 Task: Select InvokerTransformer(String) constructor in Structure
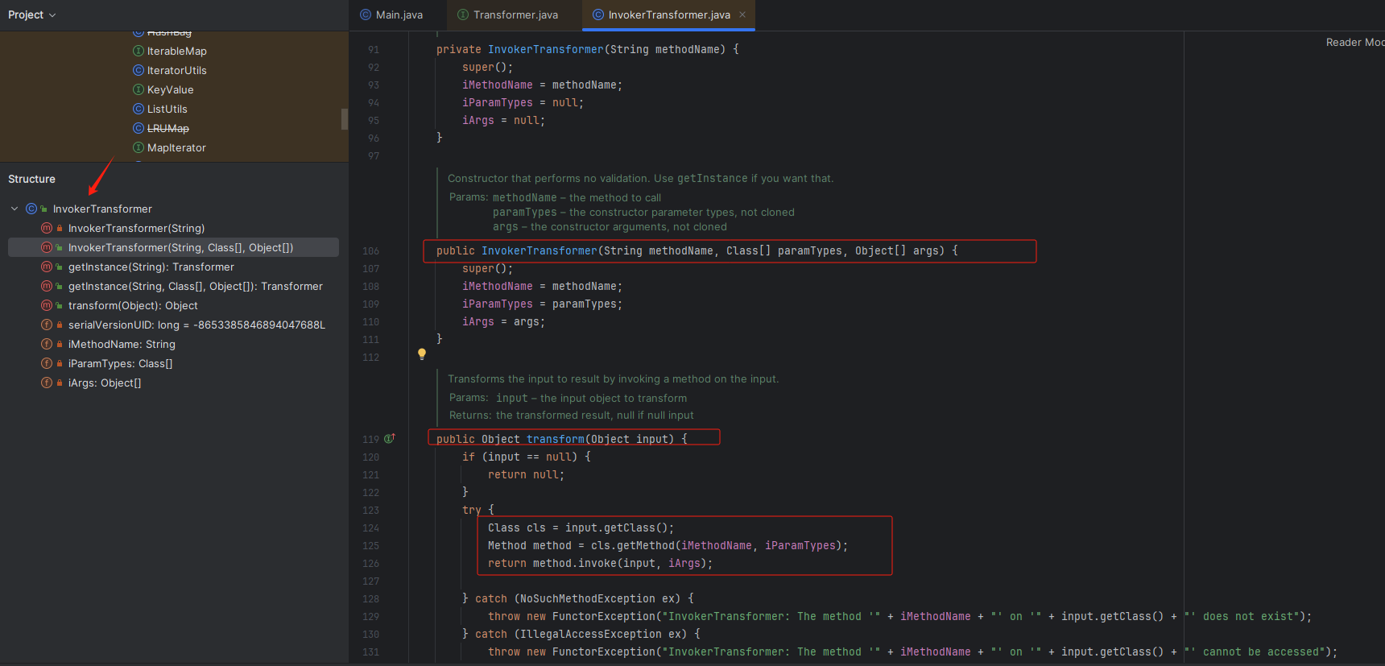(136, 228)
